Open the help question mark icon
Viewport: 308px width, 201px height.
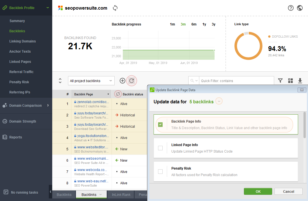click(x=291, y=8)
